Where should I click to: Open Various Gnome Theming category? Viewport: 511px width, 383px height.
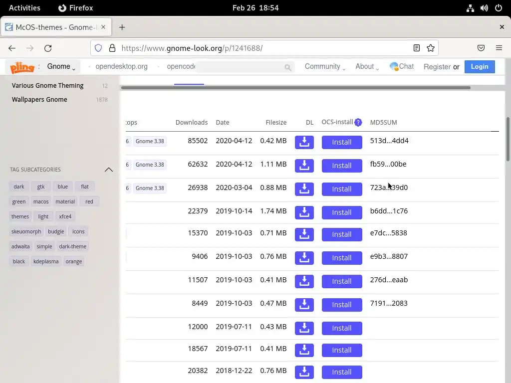click(x=47, y=85)
